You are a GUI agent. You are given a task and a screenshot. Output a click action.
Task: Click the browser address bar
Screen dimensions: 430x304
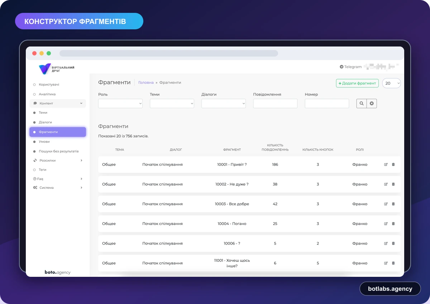(x=169, y=53)
